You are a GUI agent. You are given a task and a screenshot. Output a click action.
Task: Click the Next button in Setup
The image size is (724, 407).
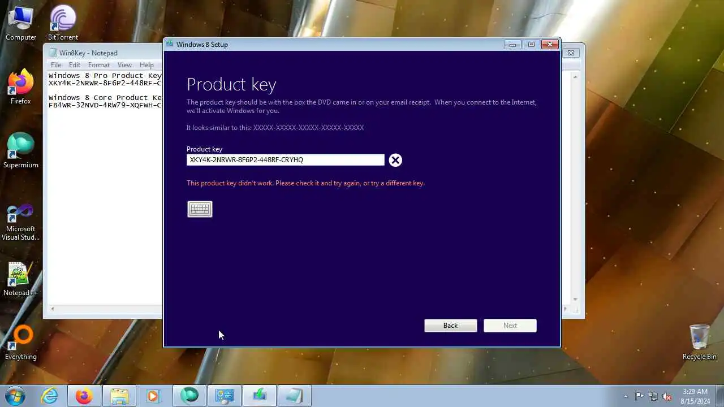coord(510,326)
